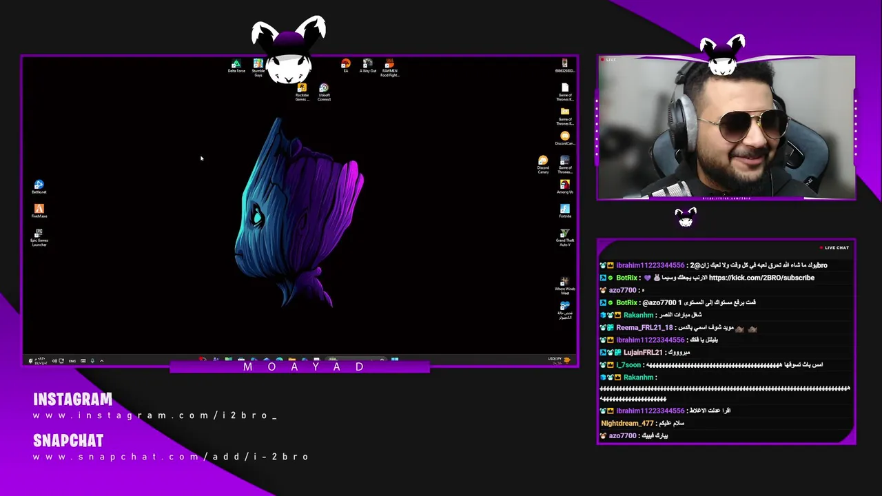Screen dimensions: 882x496
Task: Open the Where Winds Meet shortcut
Action: tap(565, 286)
